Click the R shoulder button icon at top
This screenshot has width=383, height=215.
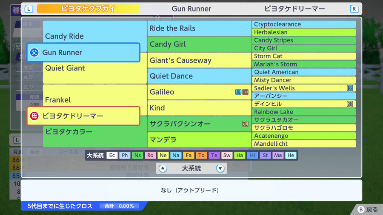point(354,9)
